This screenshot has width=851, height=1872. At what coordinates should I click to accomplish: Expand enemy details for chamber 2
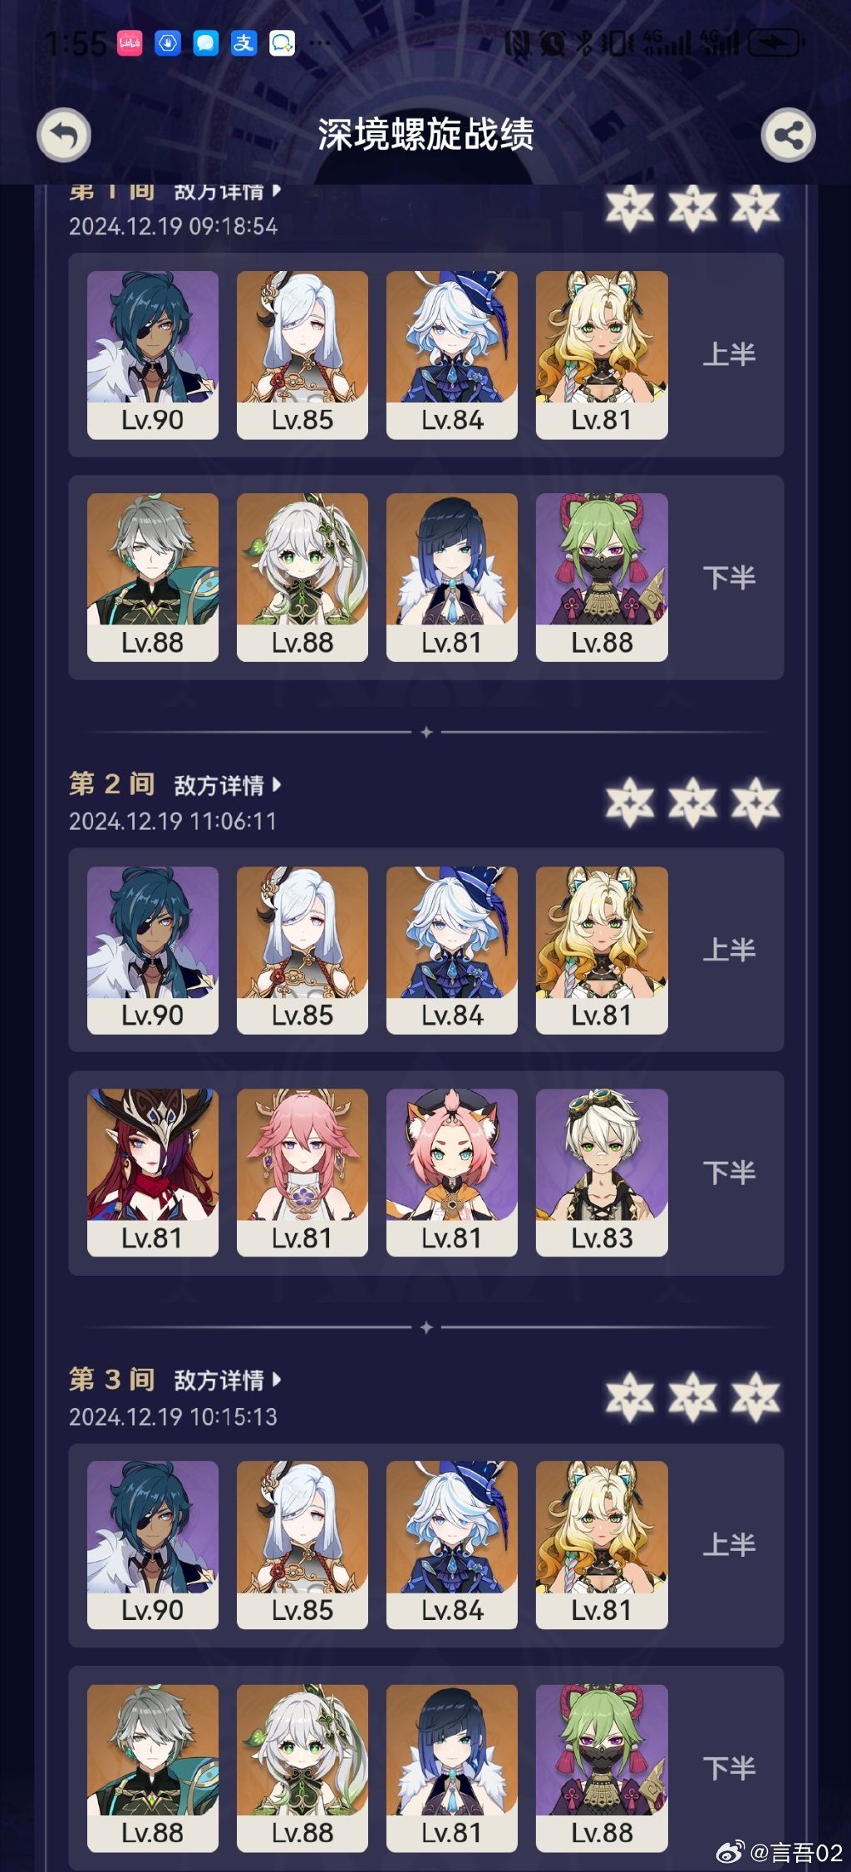click(x=228, y=785)
